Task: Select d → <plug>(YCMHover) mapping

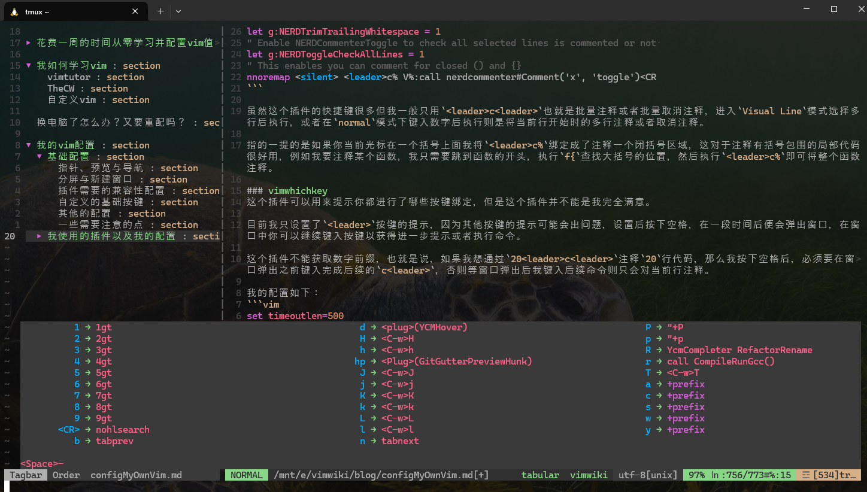Action: point(413,327)
